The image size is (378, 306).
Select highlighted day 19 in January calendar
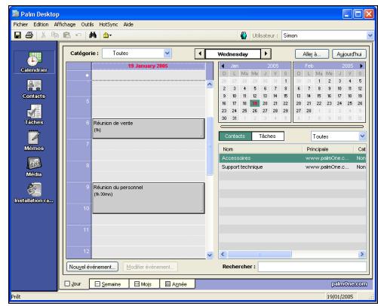click(x=255, y=103)
